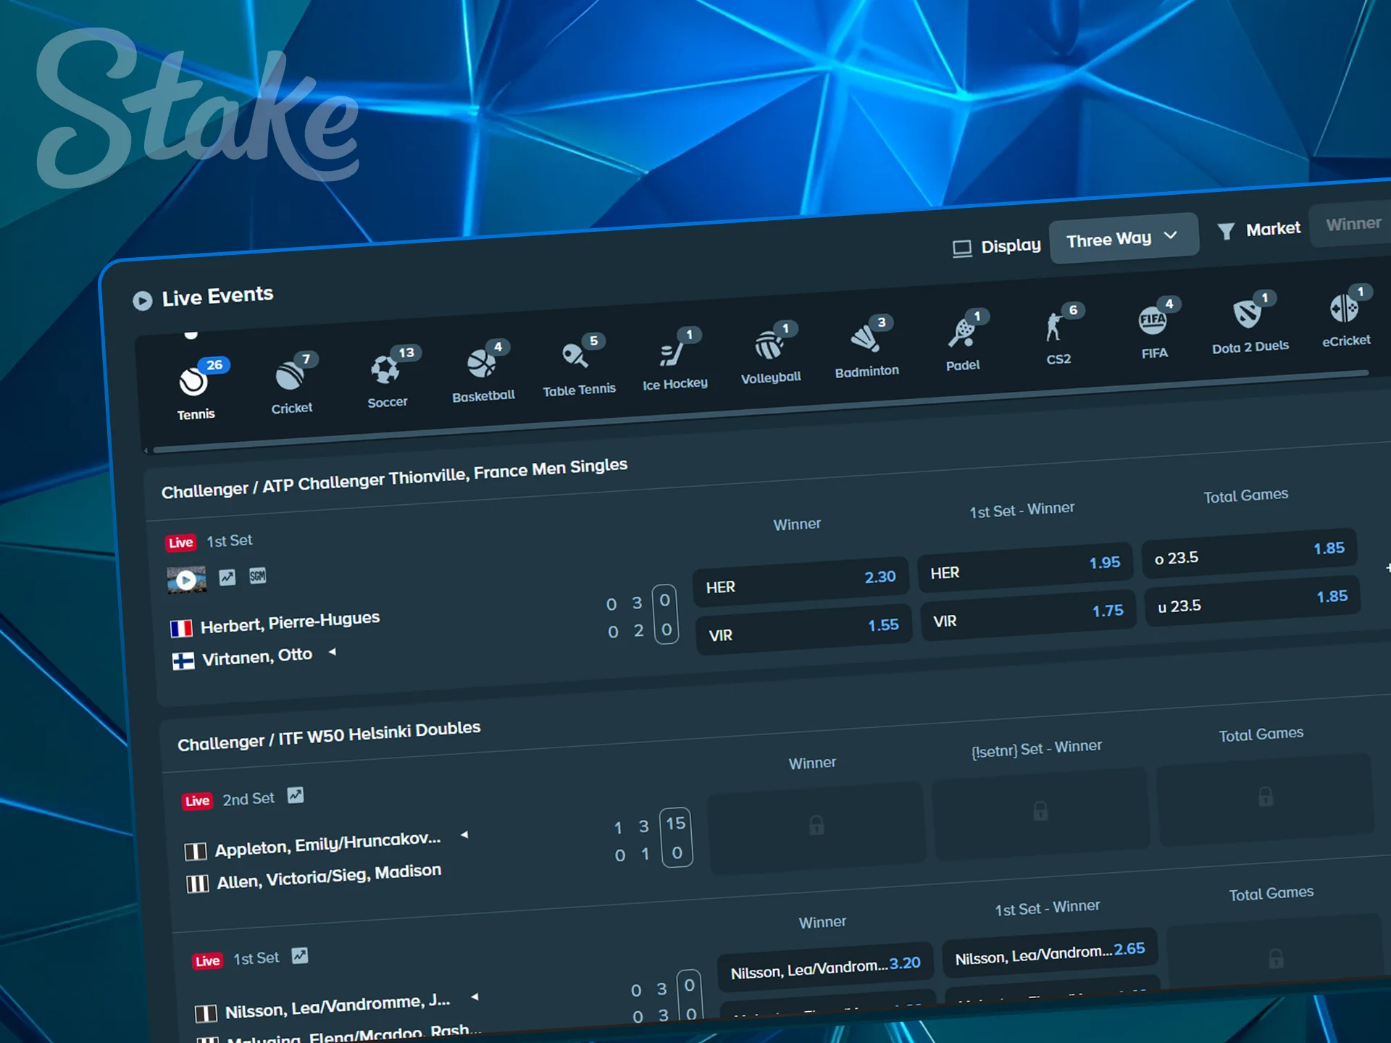Click the Display monitor icon
Viewport: 1391px width, 1043px height.
(x=962, y=248)
